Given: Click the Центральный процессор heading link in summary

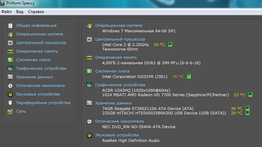Looking at the screenshot, I should [120, 39].
